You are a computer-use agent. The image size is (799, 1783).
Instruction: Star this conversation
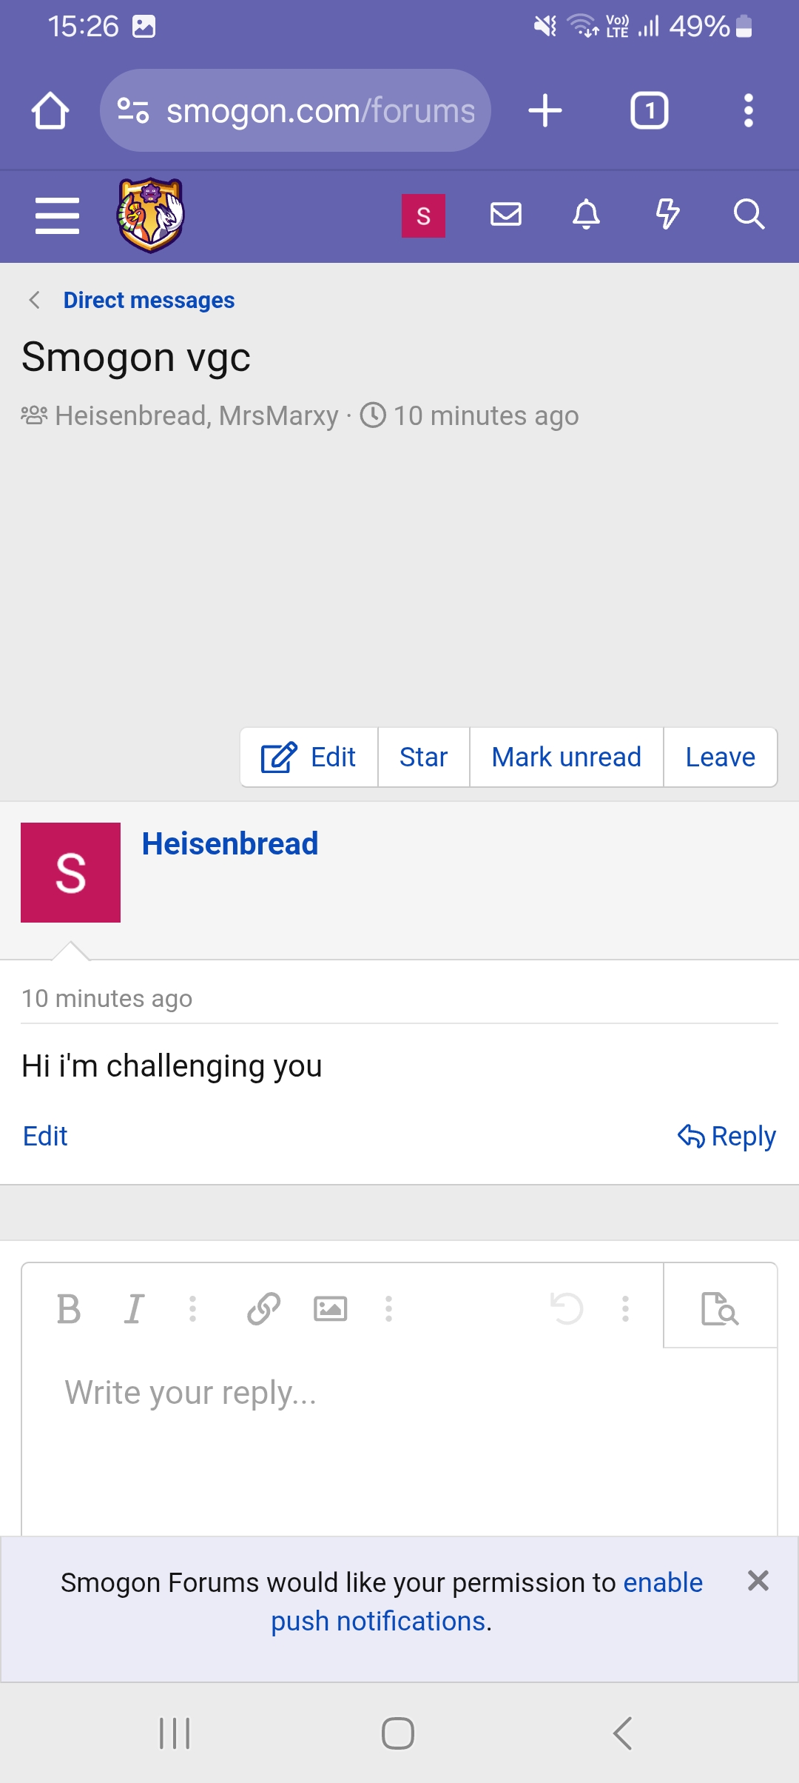pos(423,757)
